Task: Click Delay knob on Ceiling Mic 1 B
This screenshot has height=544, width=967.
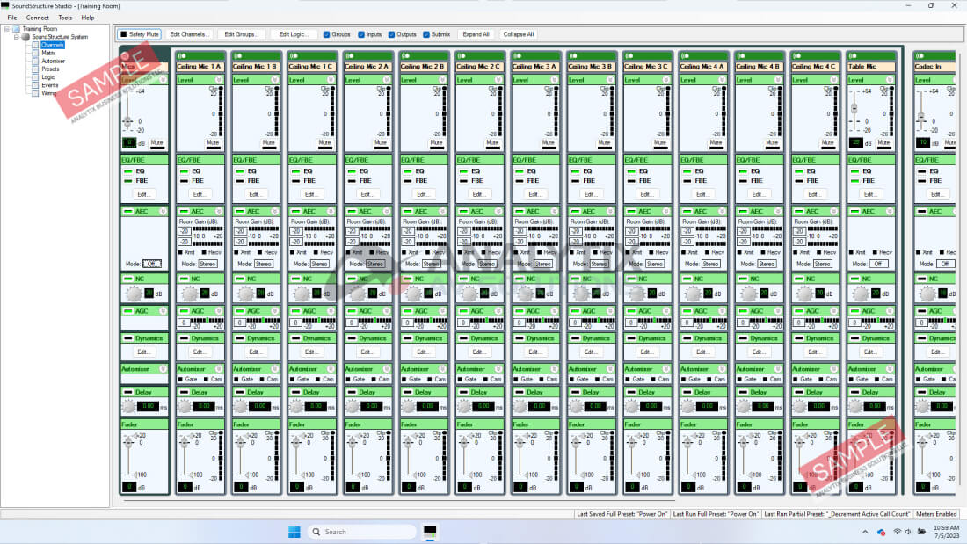Action: pyautogui.click(x=241, y=406)
